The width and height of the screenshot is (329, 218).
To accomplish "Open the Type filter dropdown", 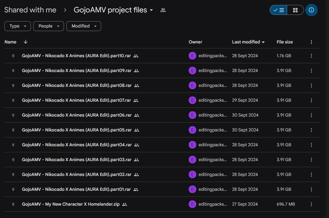I will point(18,26).
